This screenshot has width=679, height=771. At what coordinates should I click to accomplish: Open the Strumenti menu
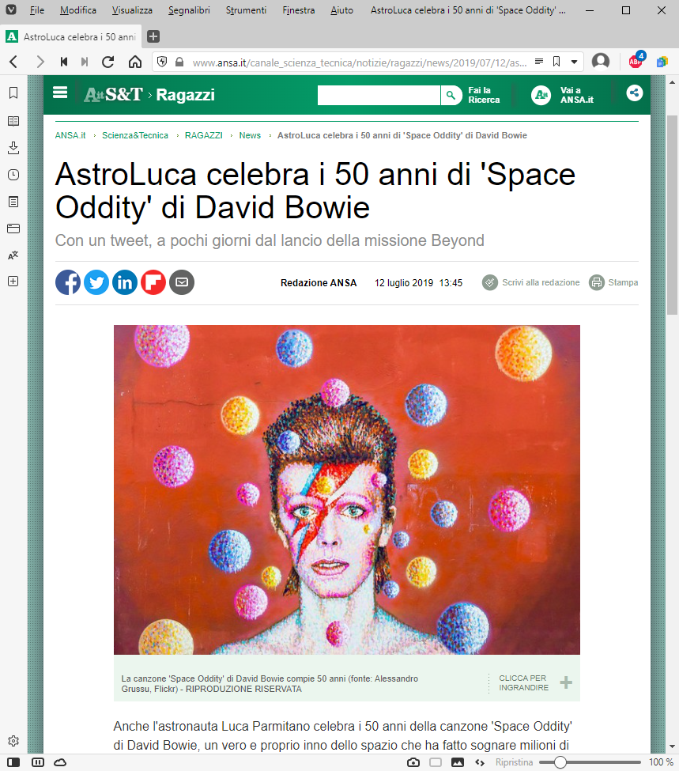[x=246, y=10]
